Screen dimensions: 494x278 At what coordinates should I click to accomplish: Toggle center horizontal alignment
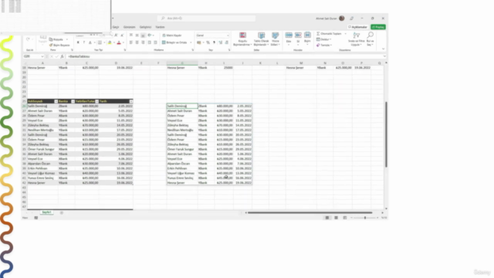pos(137,42)
